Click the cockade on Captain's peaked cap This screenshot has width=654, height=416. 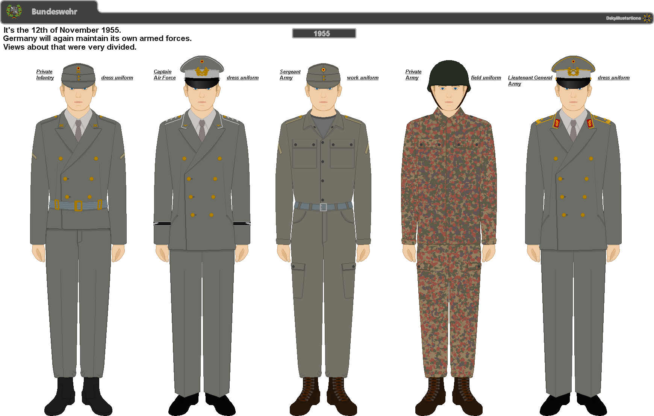(202, 61)
